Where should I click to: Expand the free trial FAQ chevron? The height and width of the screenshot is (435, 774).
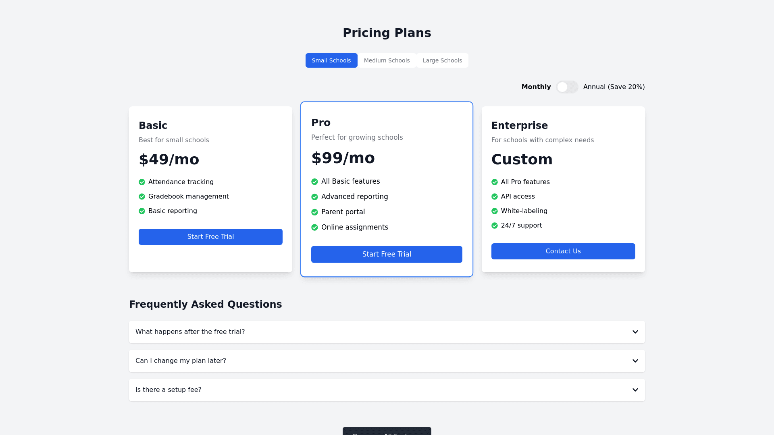pos(635,332)
